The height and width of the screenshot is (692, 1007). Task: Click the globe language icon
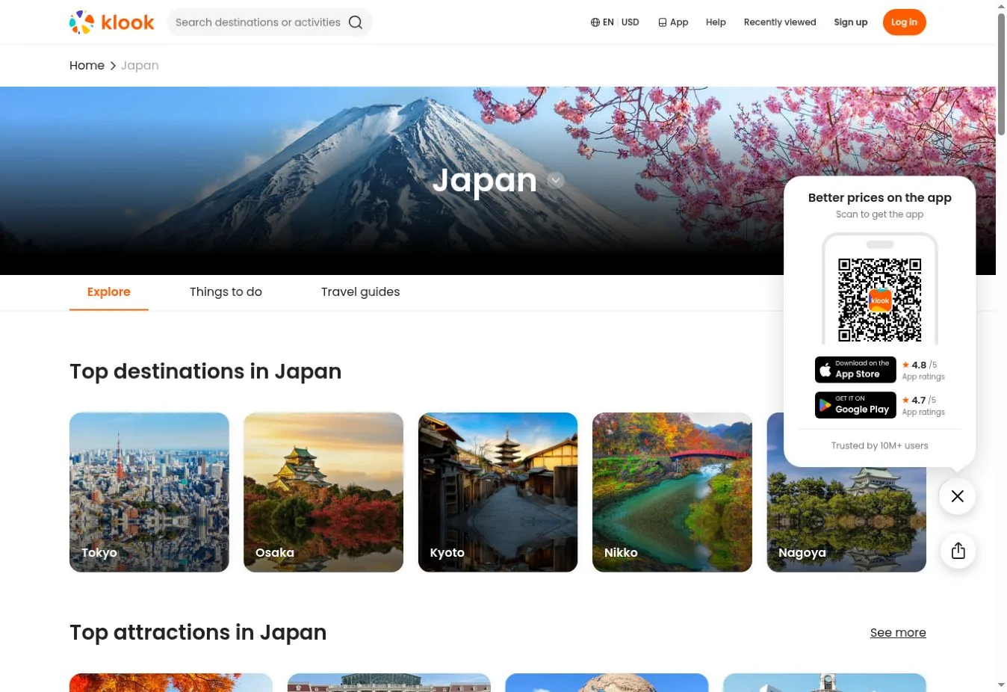(595, 22)
